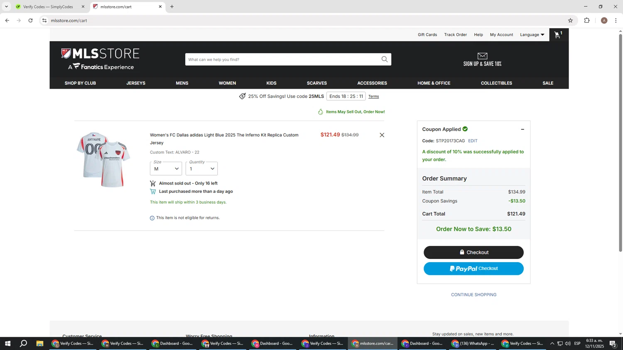The width and height of the screenshot is (623, 350).
Task: Click the product title of the FC Dallas jersey
Action: point(224,139)
